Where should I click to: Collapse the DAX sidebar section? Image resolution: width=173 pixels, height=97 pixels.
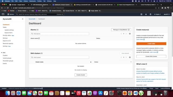(x=2, y=53)
